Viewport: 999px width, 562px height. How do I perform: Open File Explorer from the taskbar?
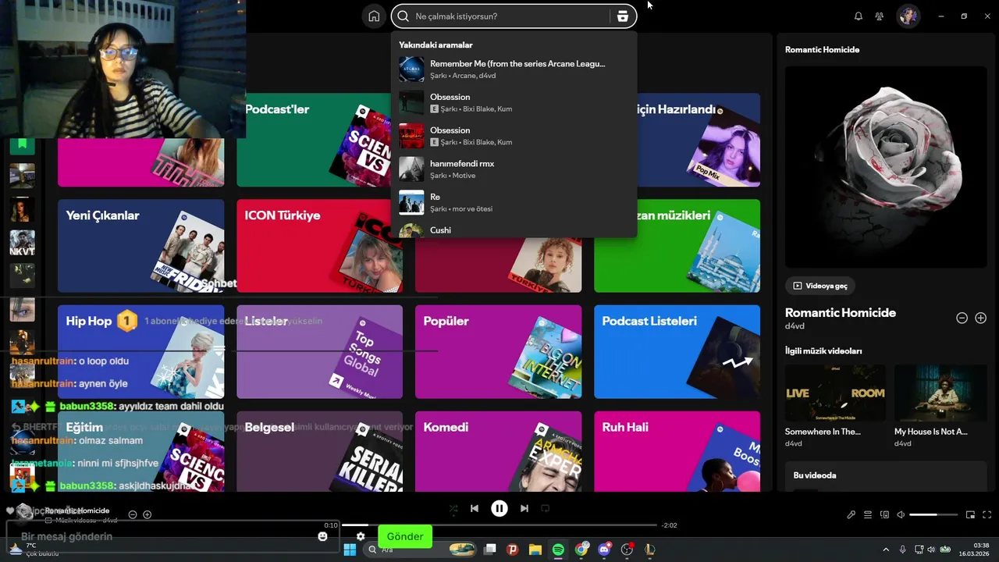point(535,550)
